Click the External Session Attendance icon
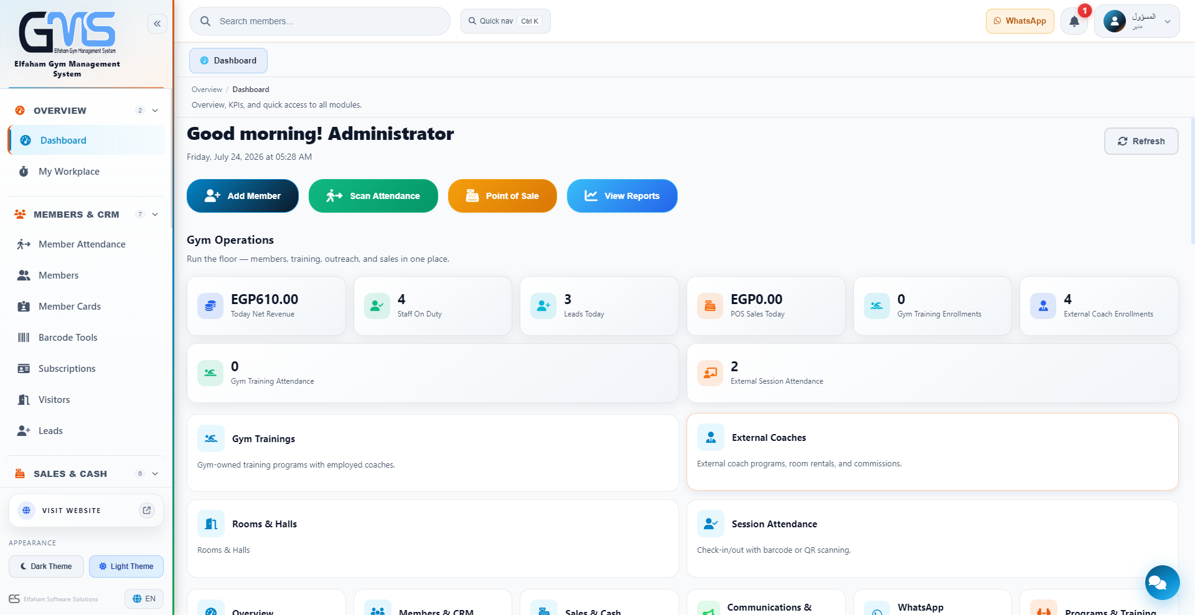Viewport: 1195px width, 615px height. [710, 373]
